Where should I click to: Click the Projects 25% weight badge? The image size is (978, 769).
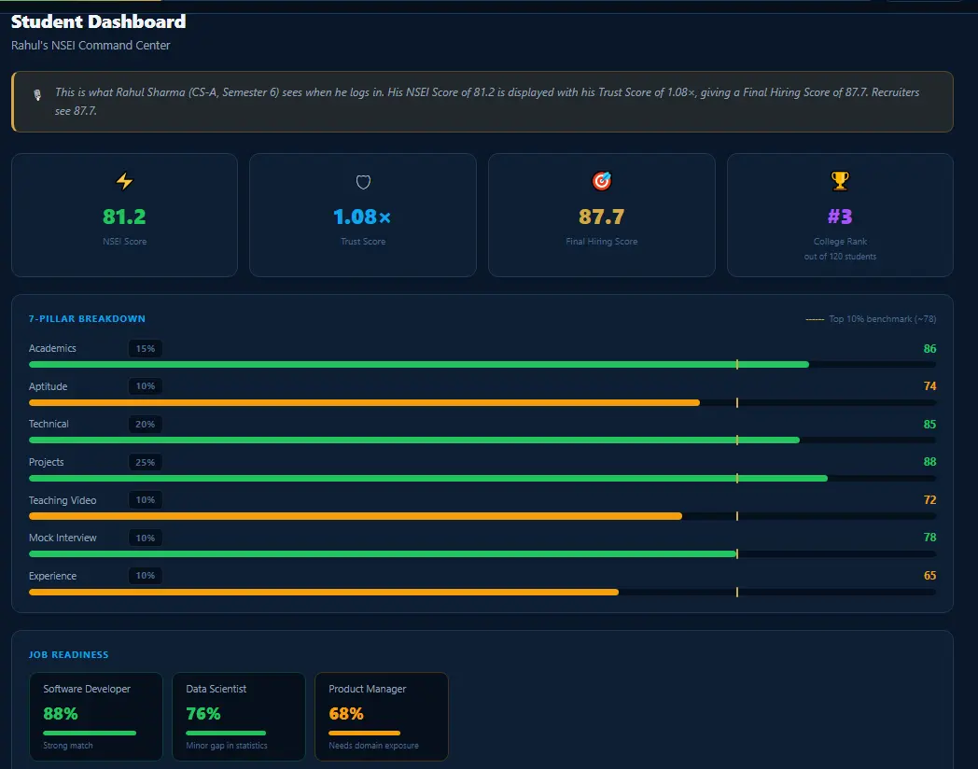(x=146, y=462)
